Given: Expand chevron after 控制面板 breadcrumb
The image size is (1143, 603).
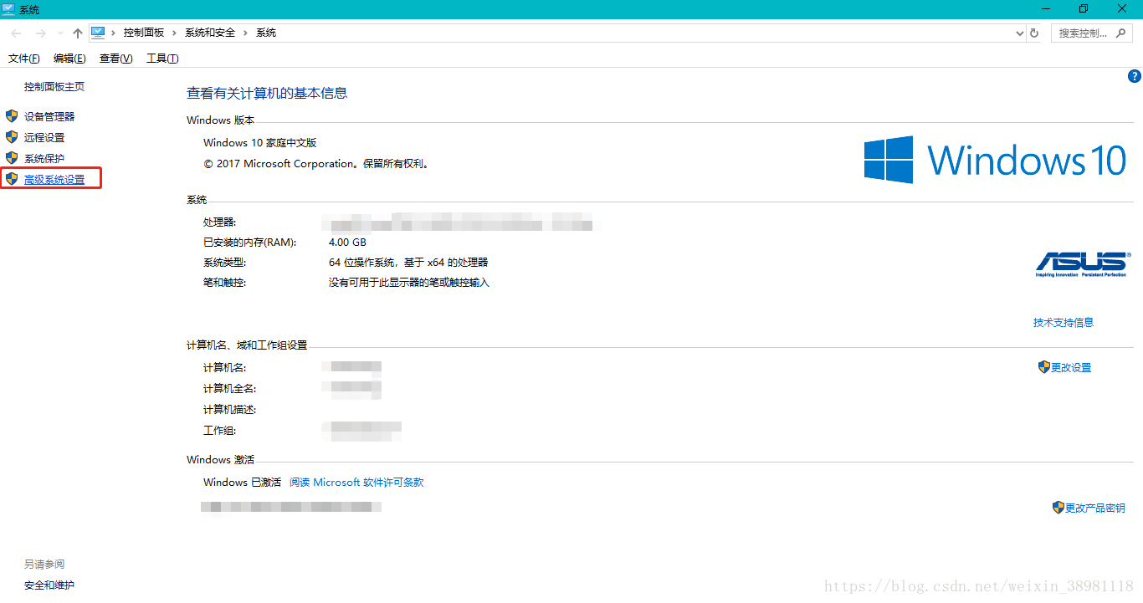Looking at the screenshot, I should 175,33.
